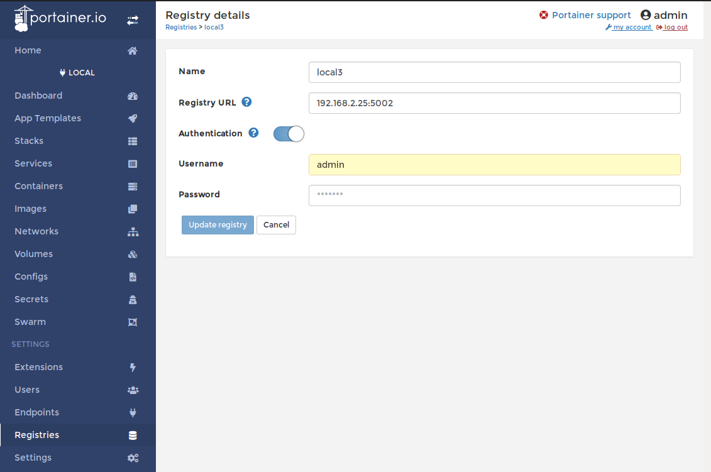Click inside the Name input field

[x=494, y=72]
